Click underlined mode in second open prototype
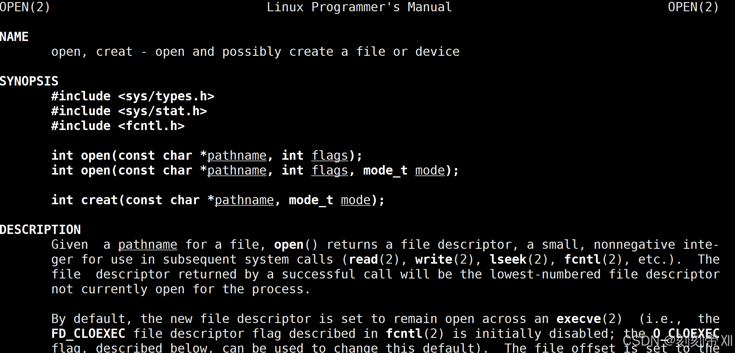735x353 pixels. click(430, 171)
